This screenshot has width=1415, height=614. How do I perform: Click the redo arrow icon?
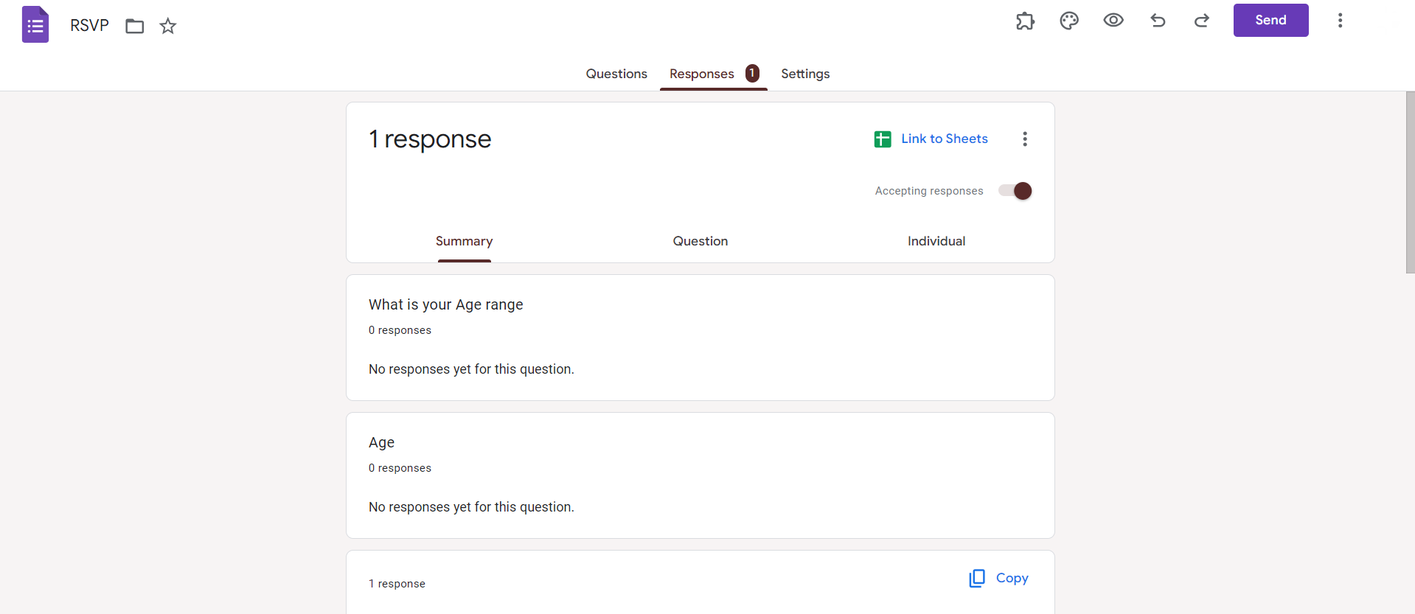pos(1202,21)
